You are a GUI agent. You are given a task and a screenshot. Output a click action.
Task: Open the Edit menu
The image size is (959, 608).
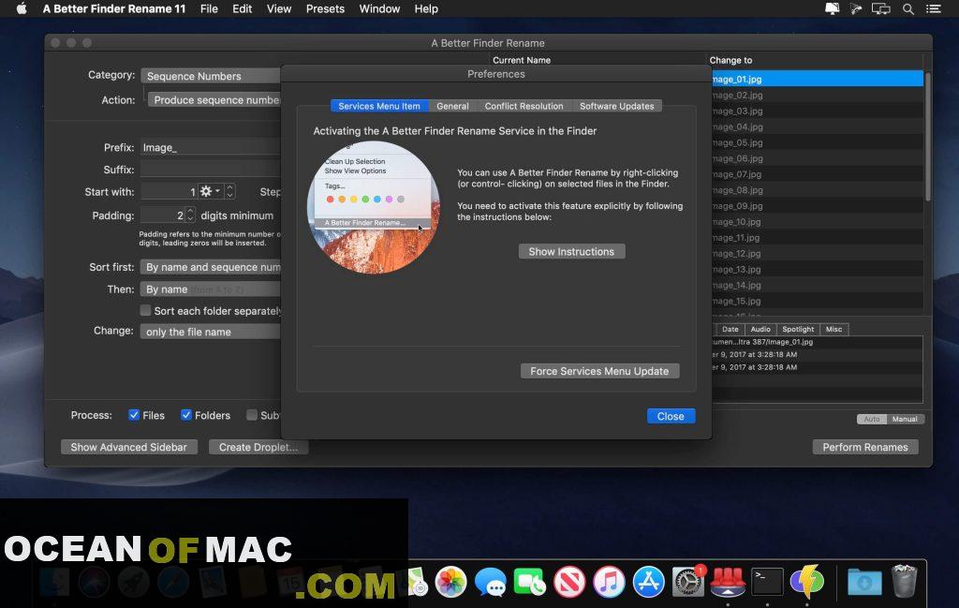point(243,8)
